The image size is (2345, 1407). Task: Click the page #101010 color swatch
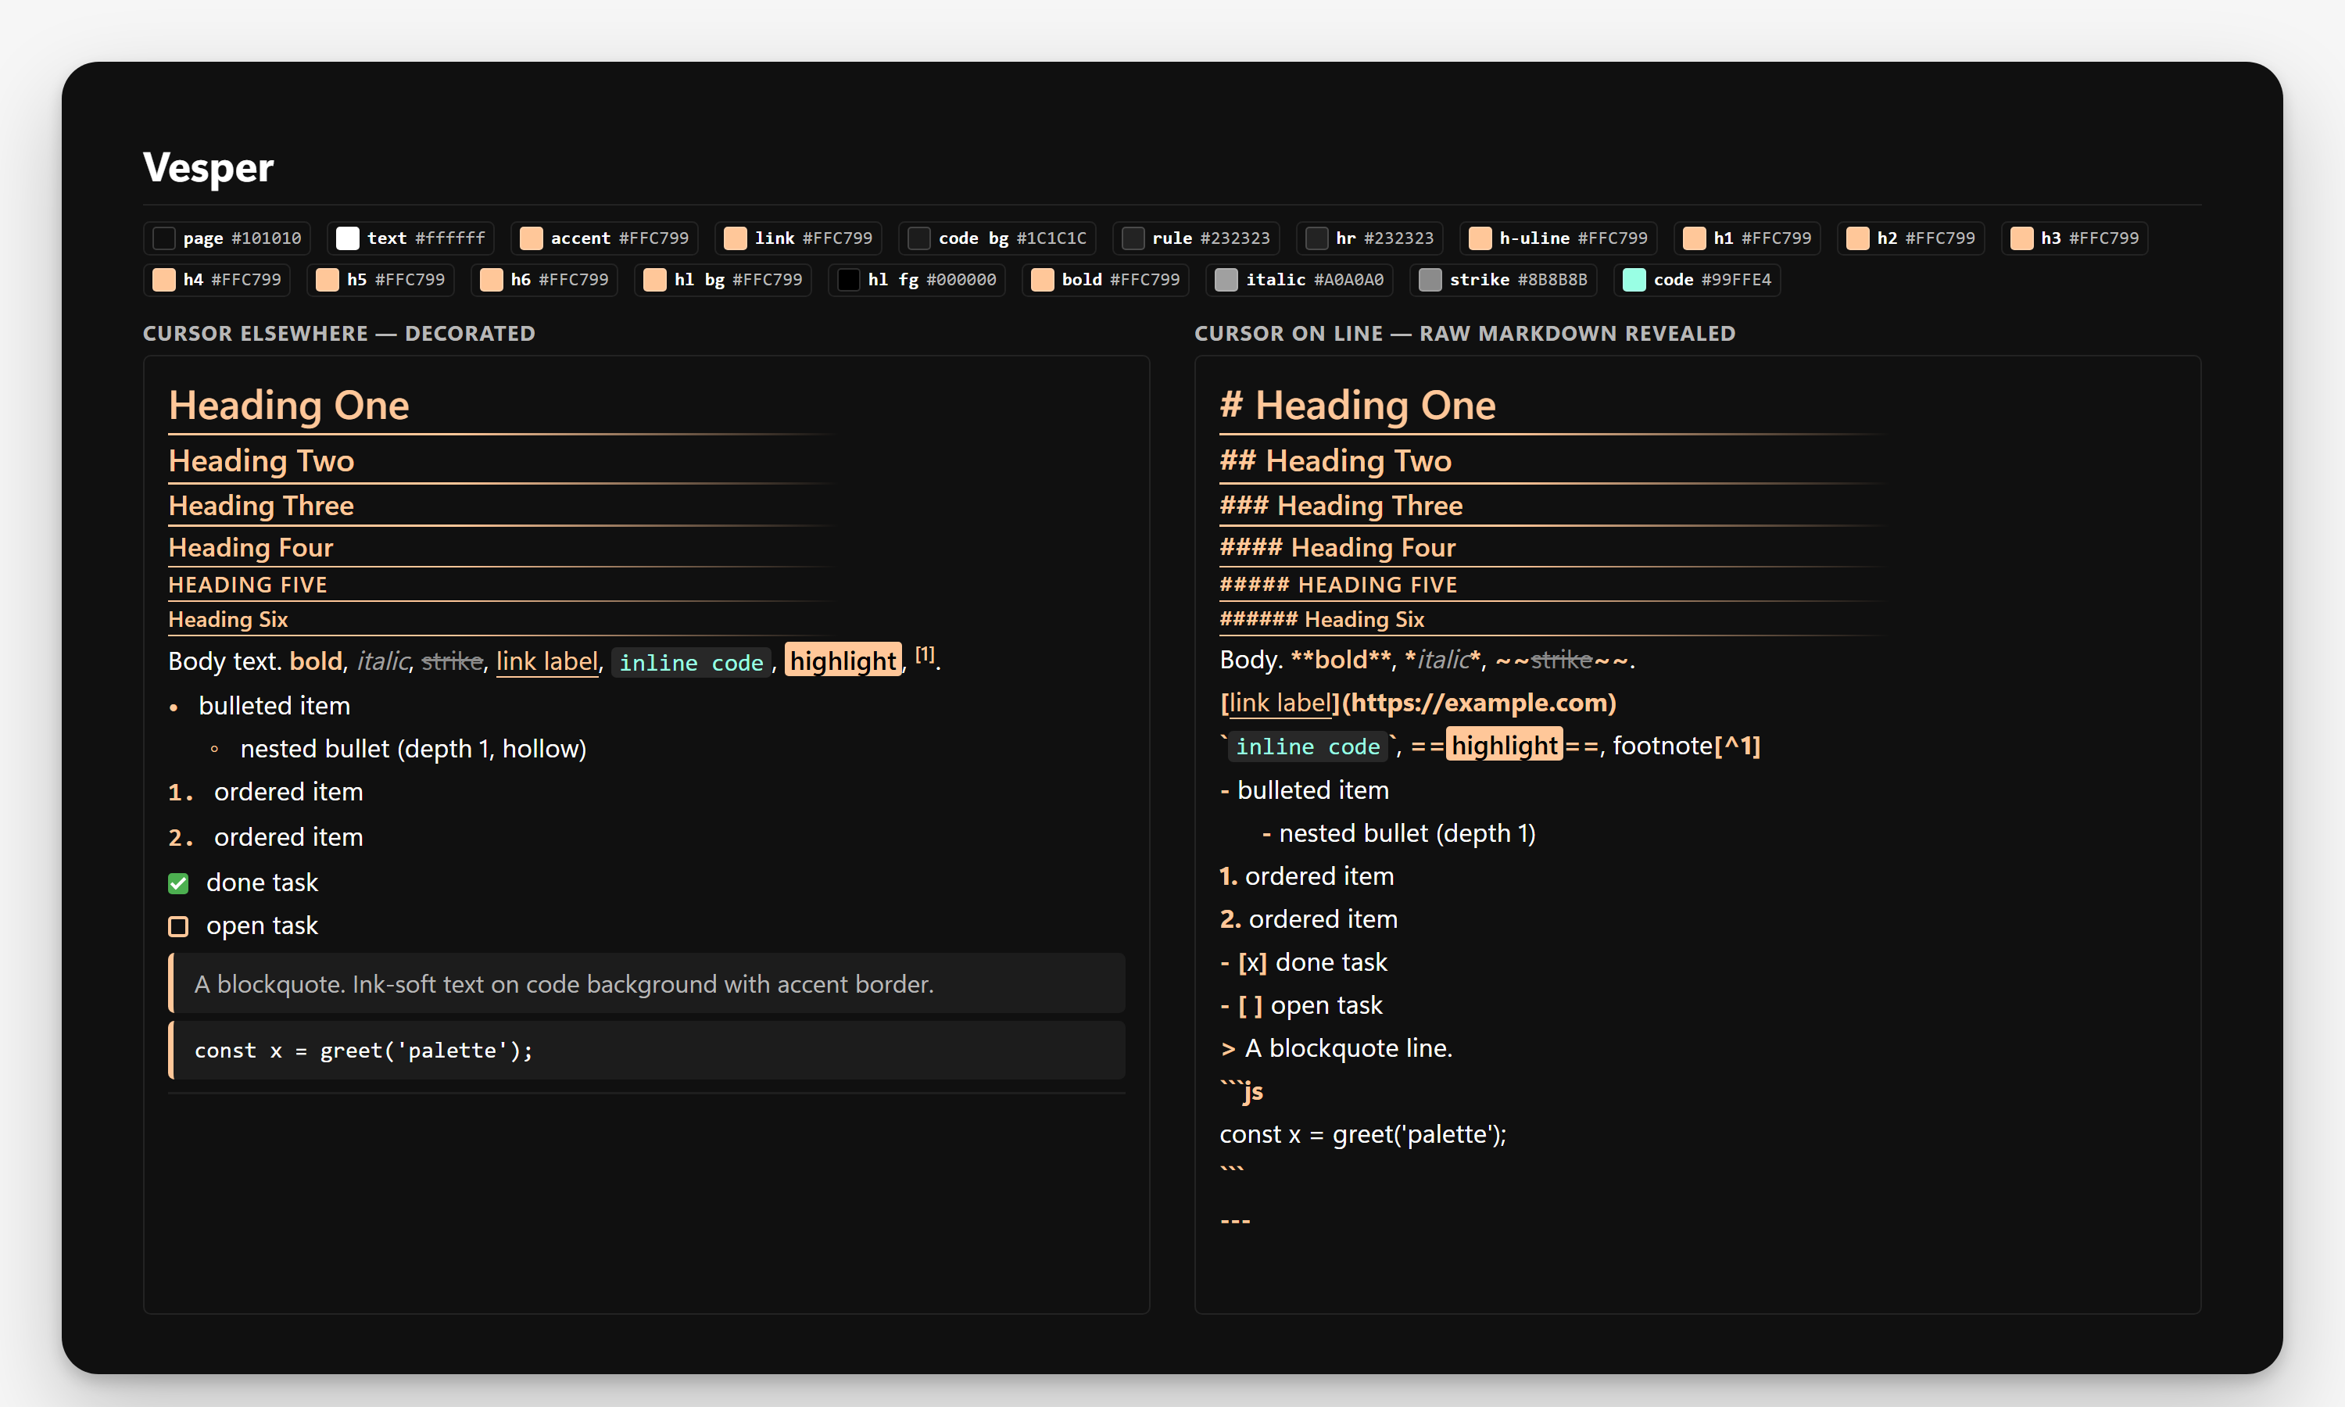pos(227,238)
